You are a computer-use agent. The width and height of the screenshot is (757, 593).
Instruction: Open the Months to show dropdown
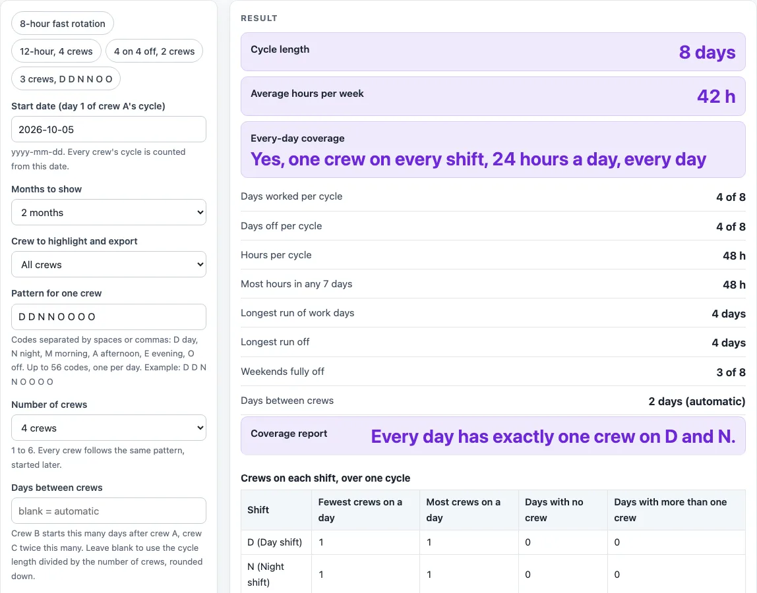(109, 212)
